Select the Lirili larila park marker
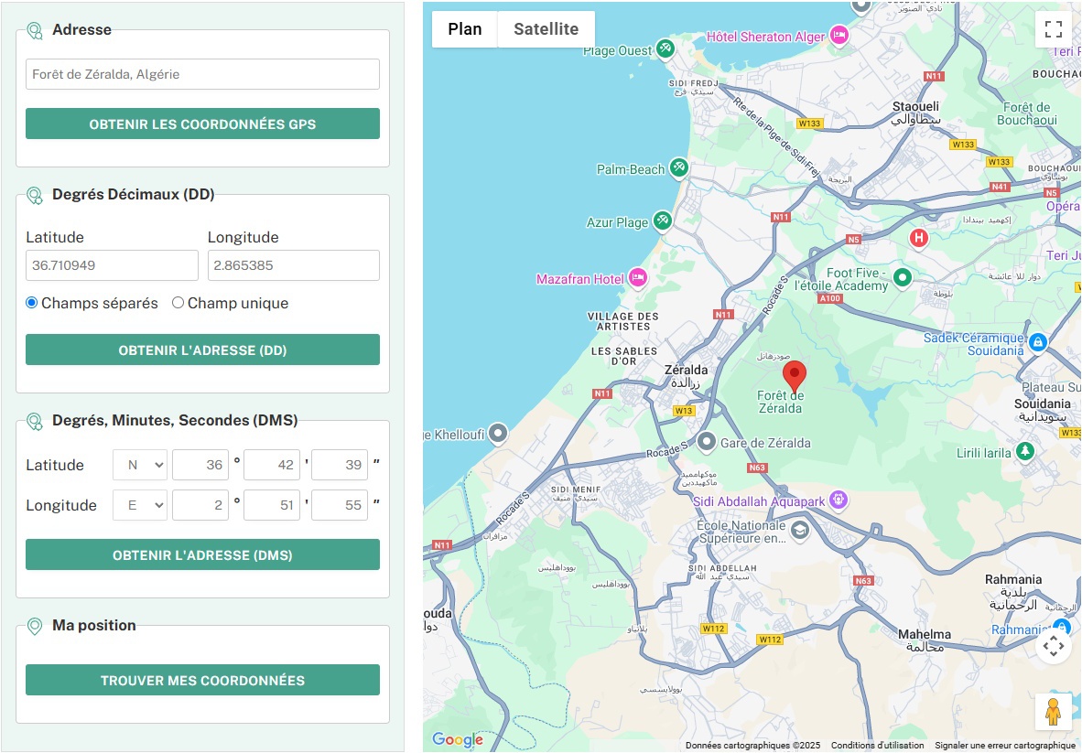The image size is (1082, 753). [1025, 452]
